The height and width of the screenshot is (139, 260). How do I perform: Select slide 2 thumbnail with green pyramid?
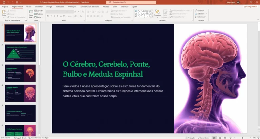tap(20, 53)
